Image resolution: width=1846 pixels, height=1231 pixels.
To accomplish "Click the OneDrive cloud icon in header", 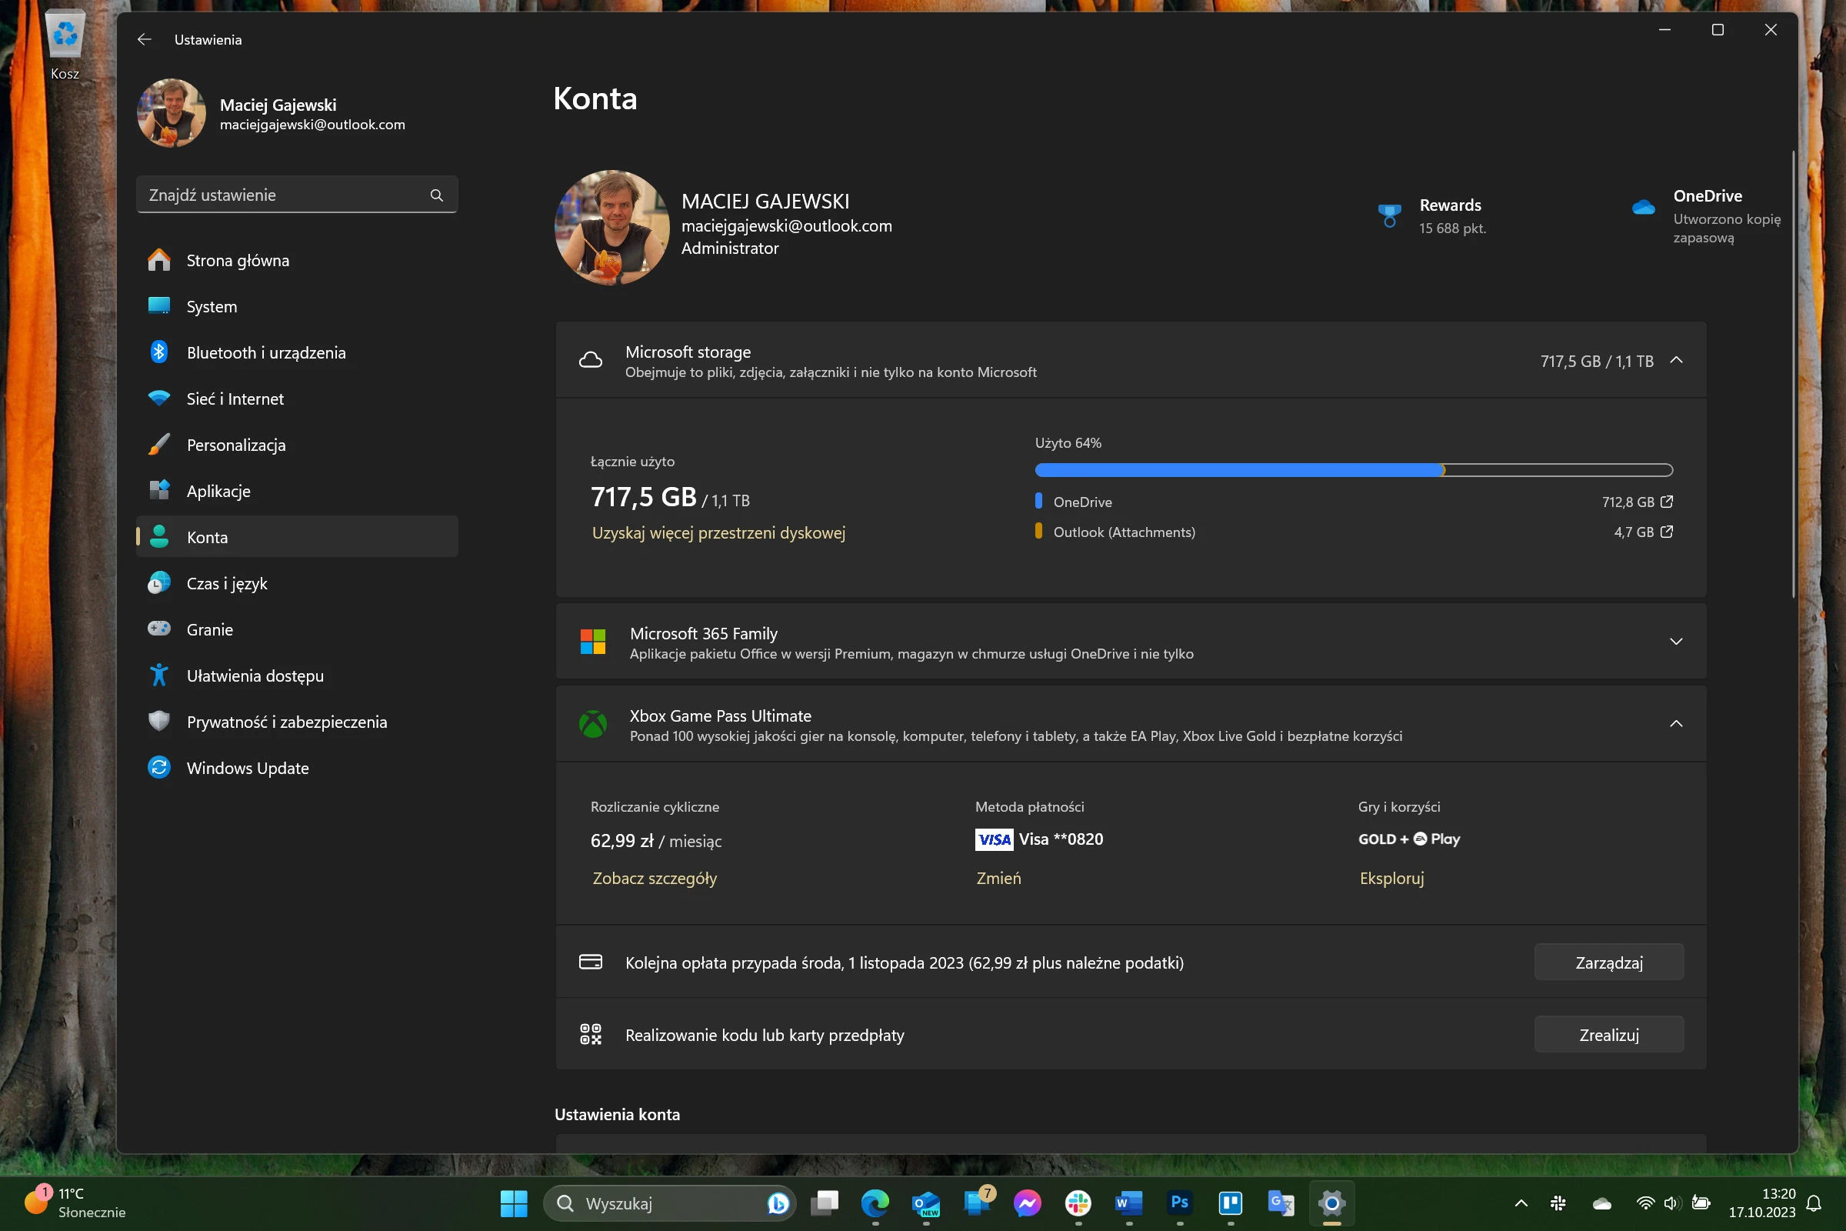I will pyautogui.click(x=1644, y=207).
